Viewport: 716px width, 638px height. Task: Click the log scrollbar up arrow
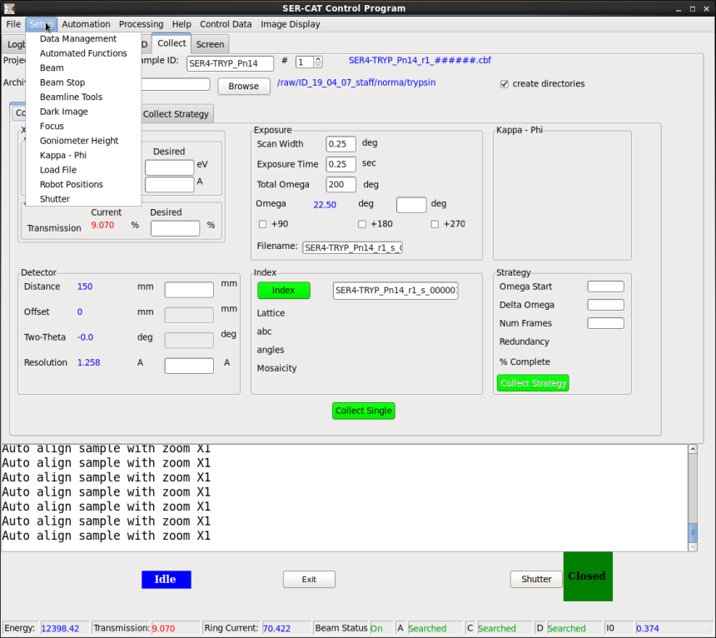692,450
